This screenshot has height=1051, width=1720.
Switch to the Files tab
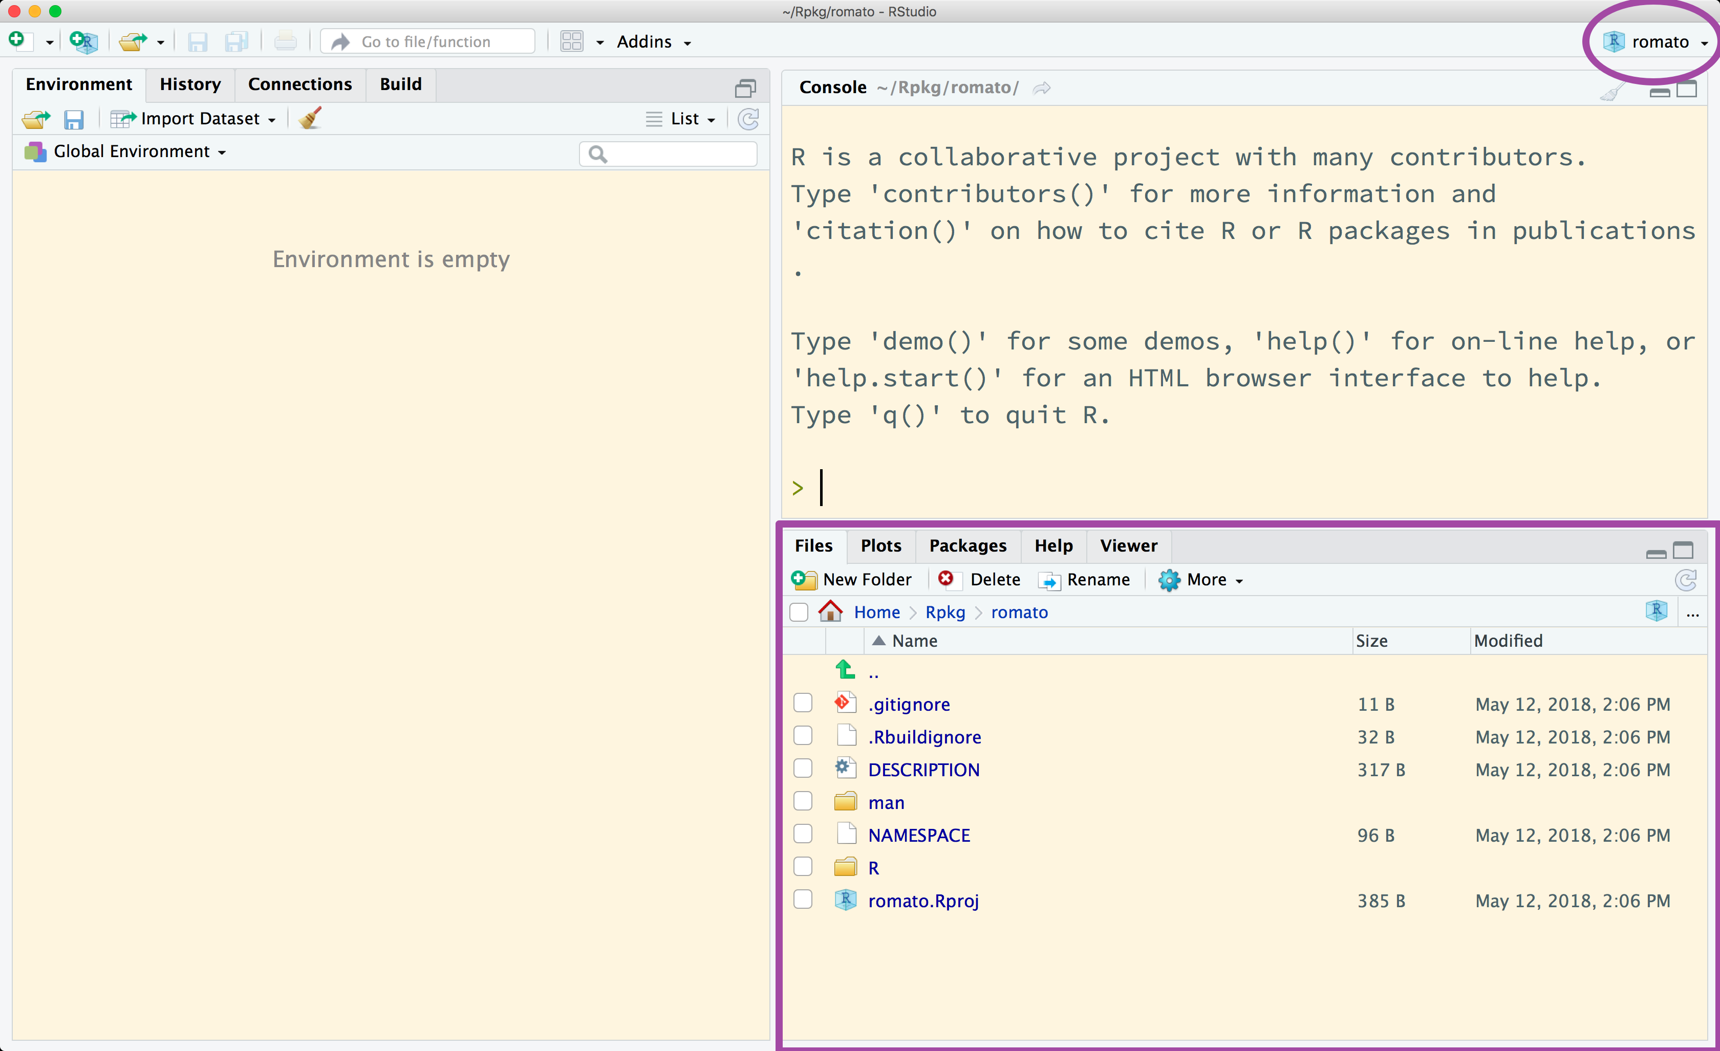(813, 546)
